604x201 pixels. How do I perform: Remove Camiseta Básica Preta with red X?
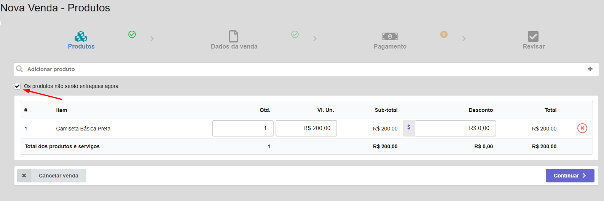(x=582, y=128)
